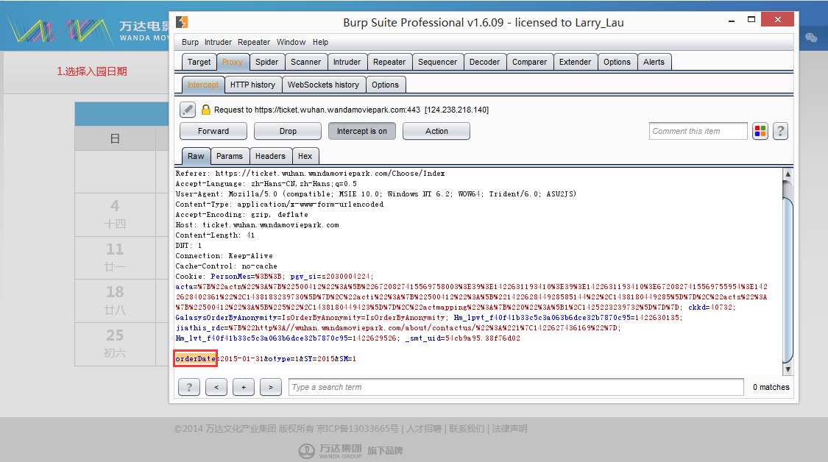The image size is (828, 462).
Task: Click the Forward button
Action: point(213,131)
